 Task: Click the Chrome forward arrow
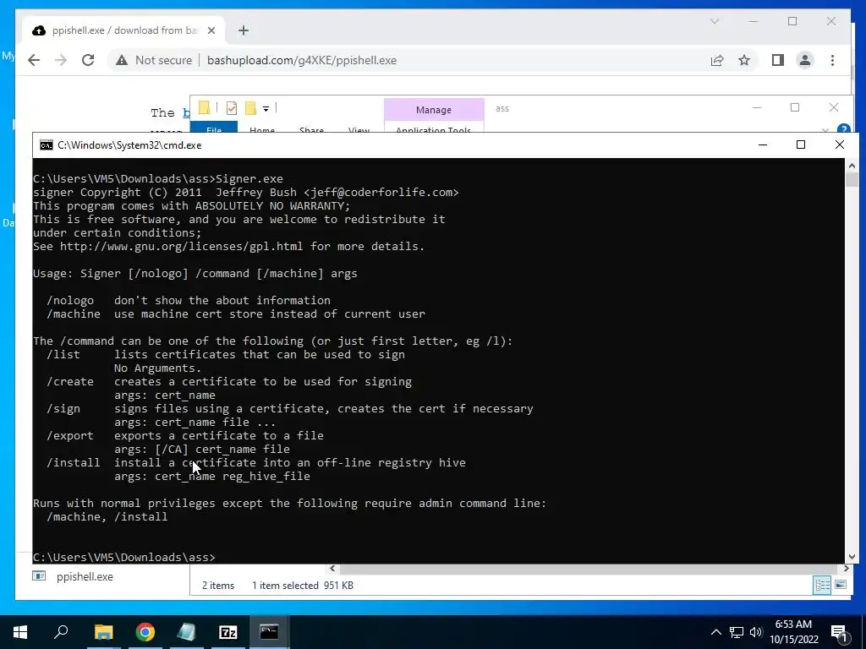click(61, 60)
